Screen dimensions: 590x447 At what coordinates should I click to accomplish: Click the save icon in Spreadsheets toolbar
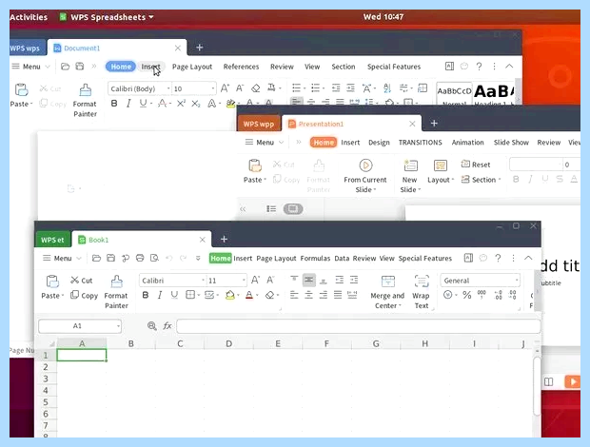110,258
